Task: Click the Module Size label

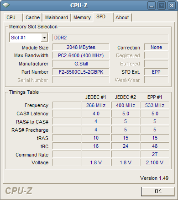Action: coord(35,48)
